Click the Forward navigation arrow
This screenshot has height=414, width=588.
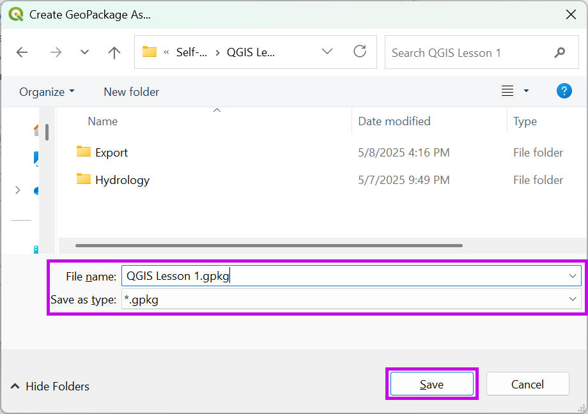[x=56, y=52]
